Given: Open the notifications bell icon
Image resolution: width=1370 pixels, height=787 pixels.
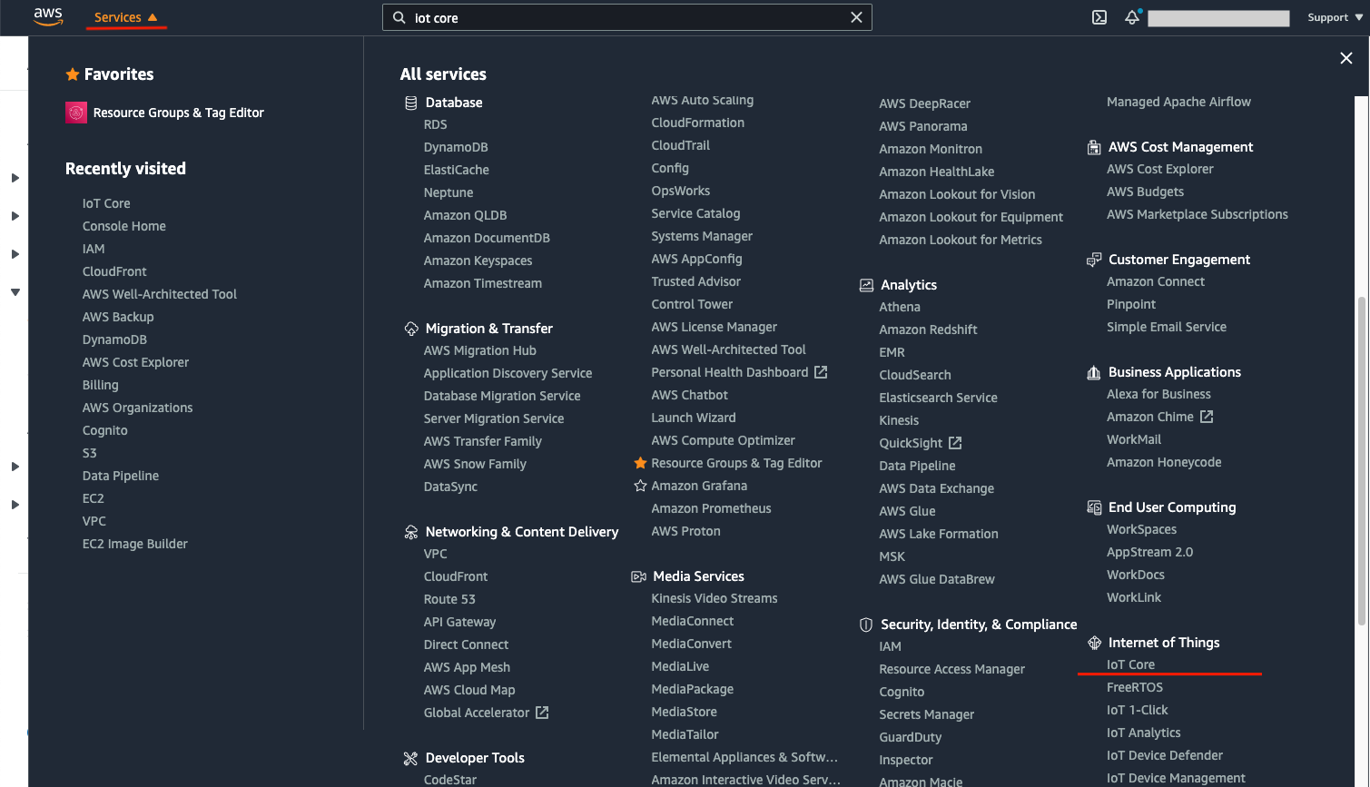Looking at the screenshot, I should [1132, 17].
